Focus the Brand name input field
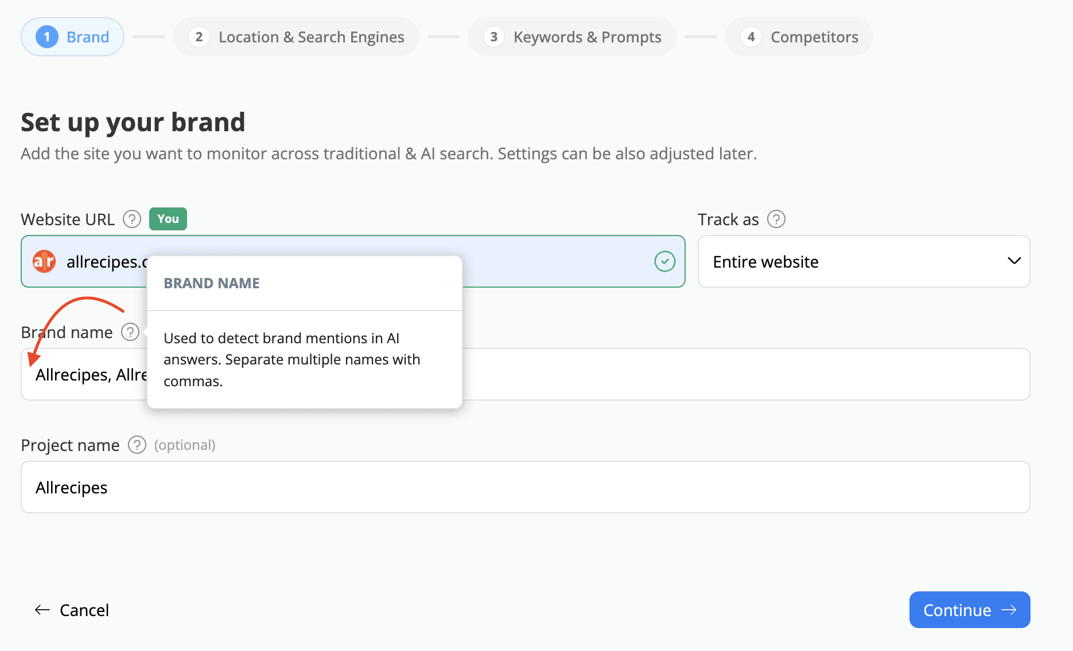This screenshot has height=651, width=1073. click(x=526, y=374)
